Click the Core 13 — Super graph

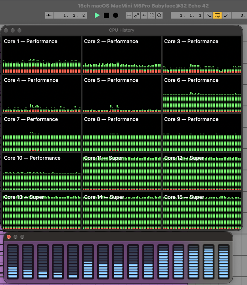coord(42,210)
